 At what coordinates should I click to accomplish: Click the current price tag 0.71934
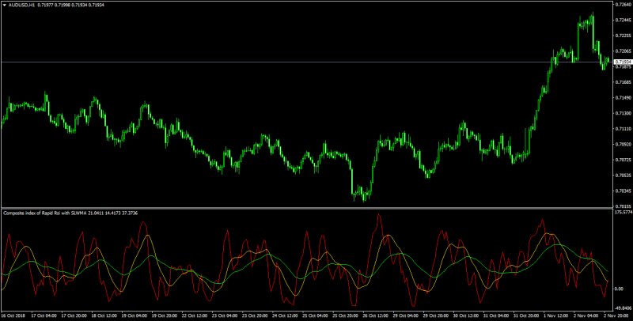[x=623, y=62]
